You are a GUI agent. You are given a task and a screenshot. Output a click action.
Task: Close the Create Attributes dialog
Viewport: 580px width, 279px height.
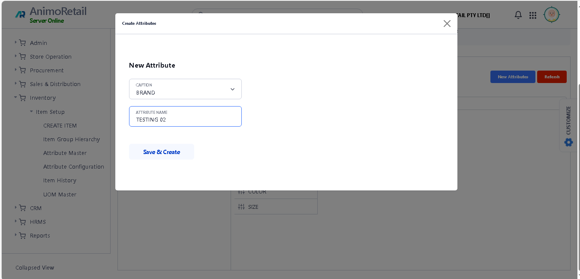pyautogui.click(x=447, y=24)
